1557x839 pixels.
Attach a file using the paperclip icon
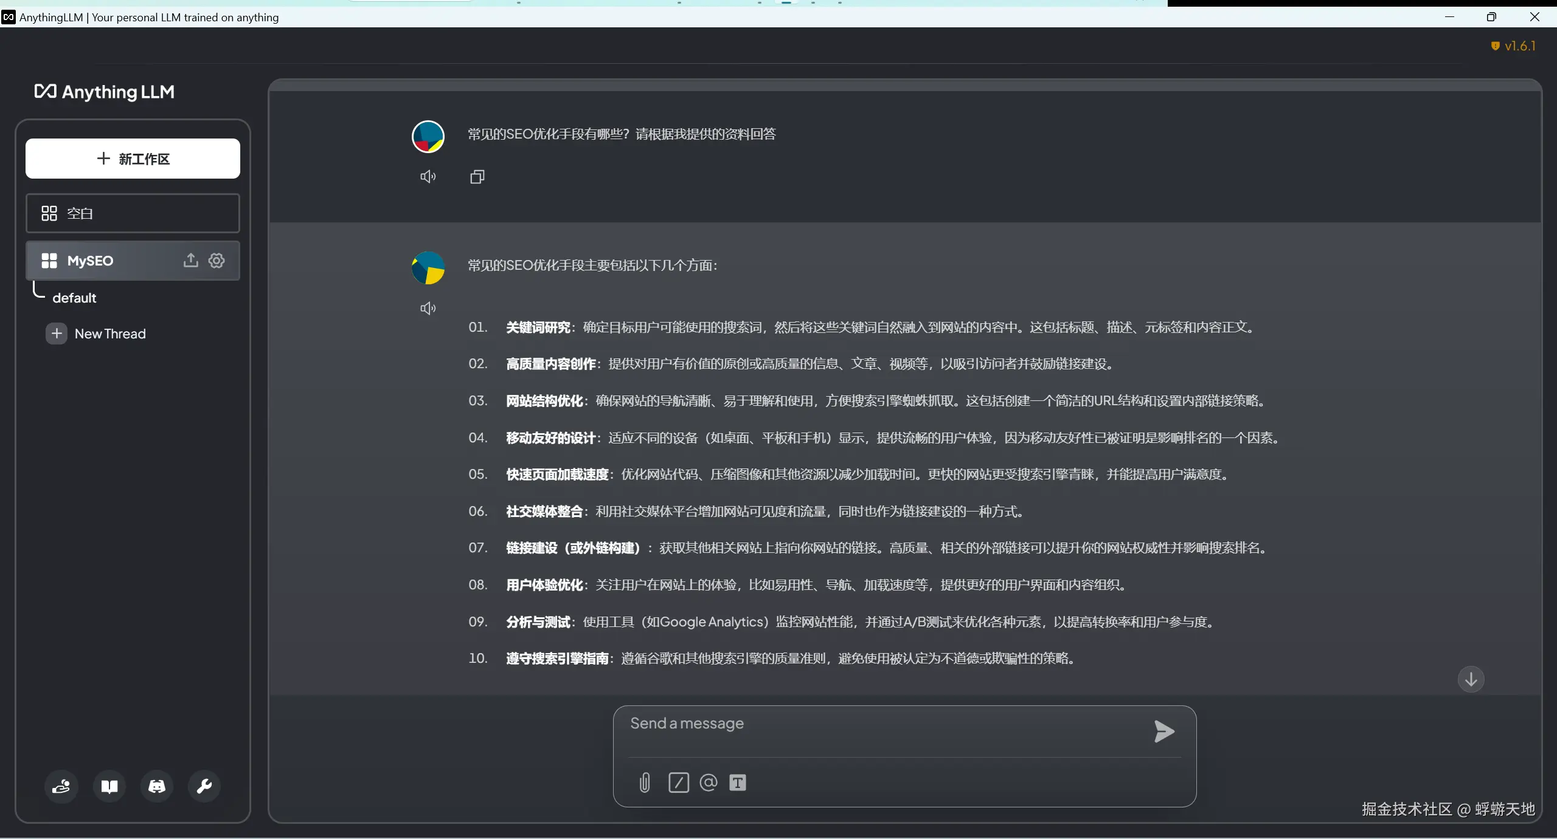[x=643, y=782]
